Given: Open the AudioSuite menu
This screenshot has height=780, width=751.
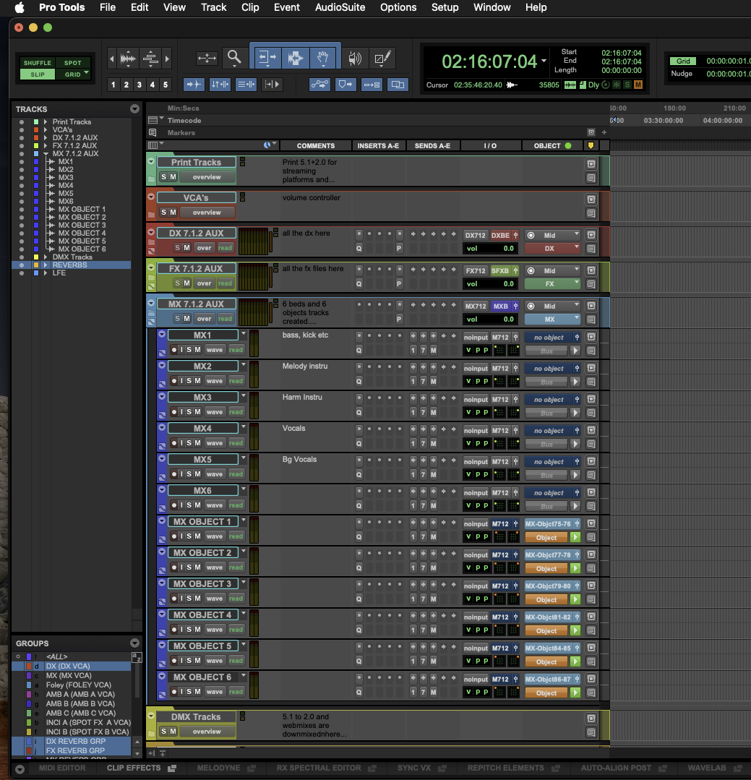Looking at the screenshot, I should click(x=340, y=7).
